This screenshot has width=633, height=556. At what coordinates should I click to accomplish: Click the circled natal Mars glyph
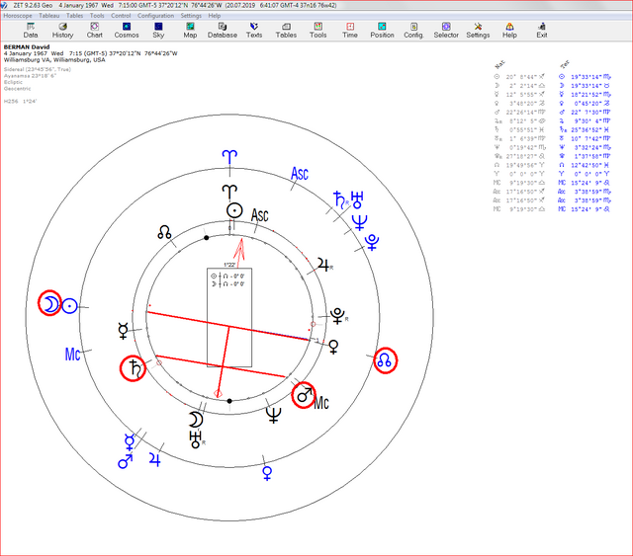(304, 395)
